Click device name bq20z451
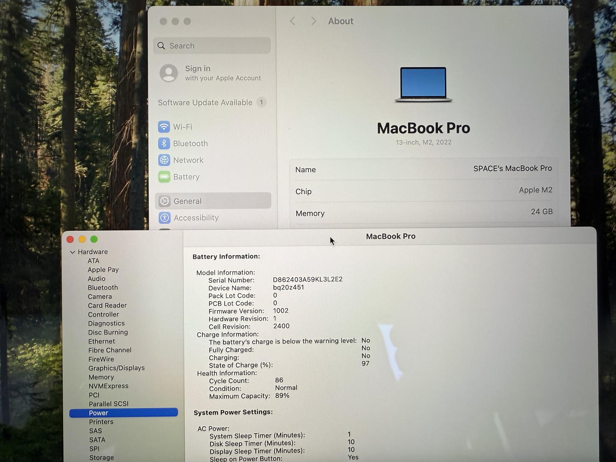The height and width of the screenshot is (462, 616). pos(288,287)
